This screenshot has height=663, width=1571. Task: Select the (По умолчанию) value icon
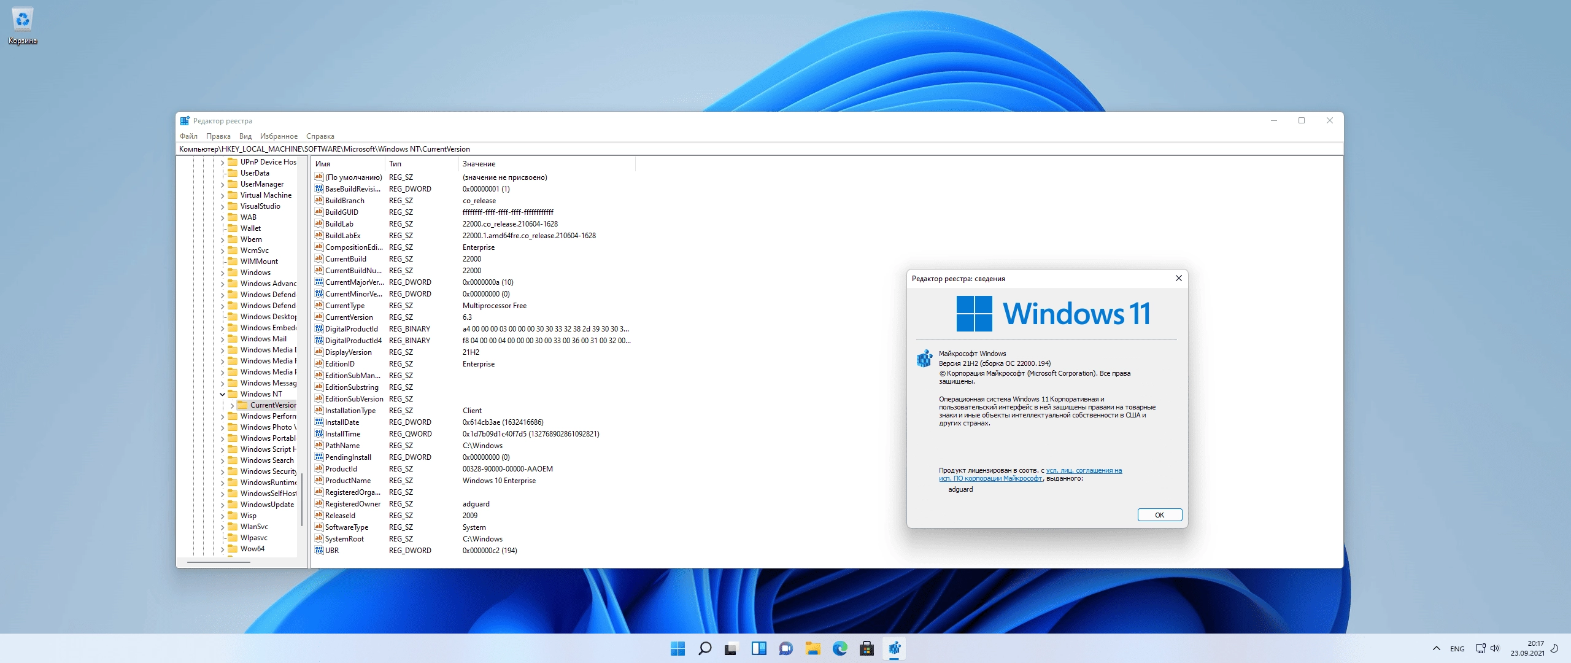(x=318, y=177)
